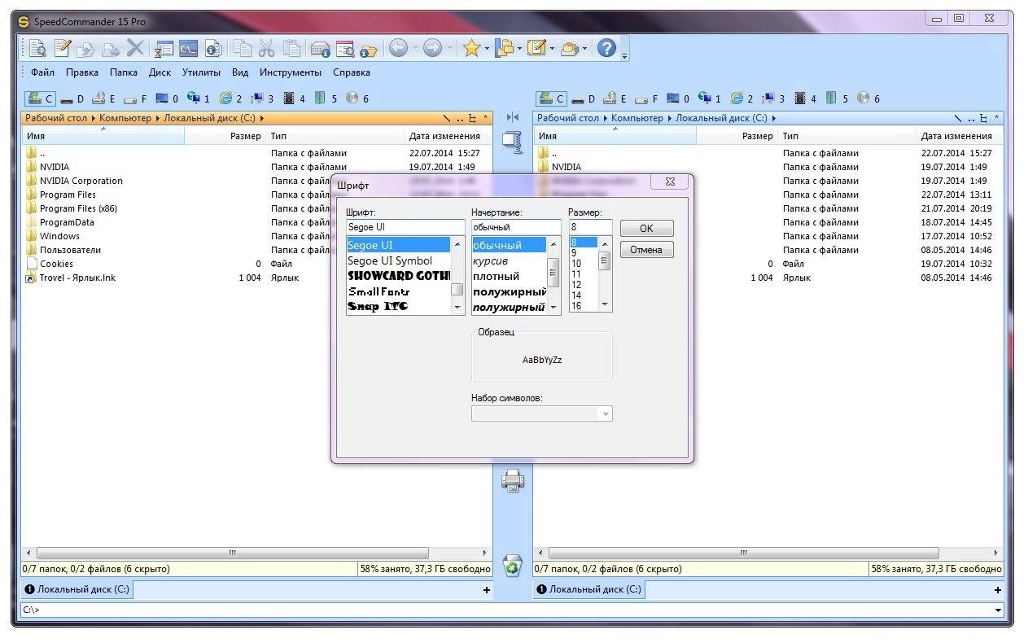
Task: Click the Отмена button
Action: [x=646, y=250]
